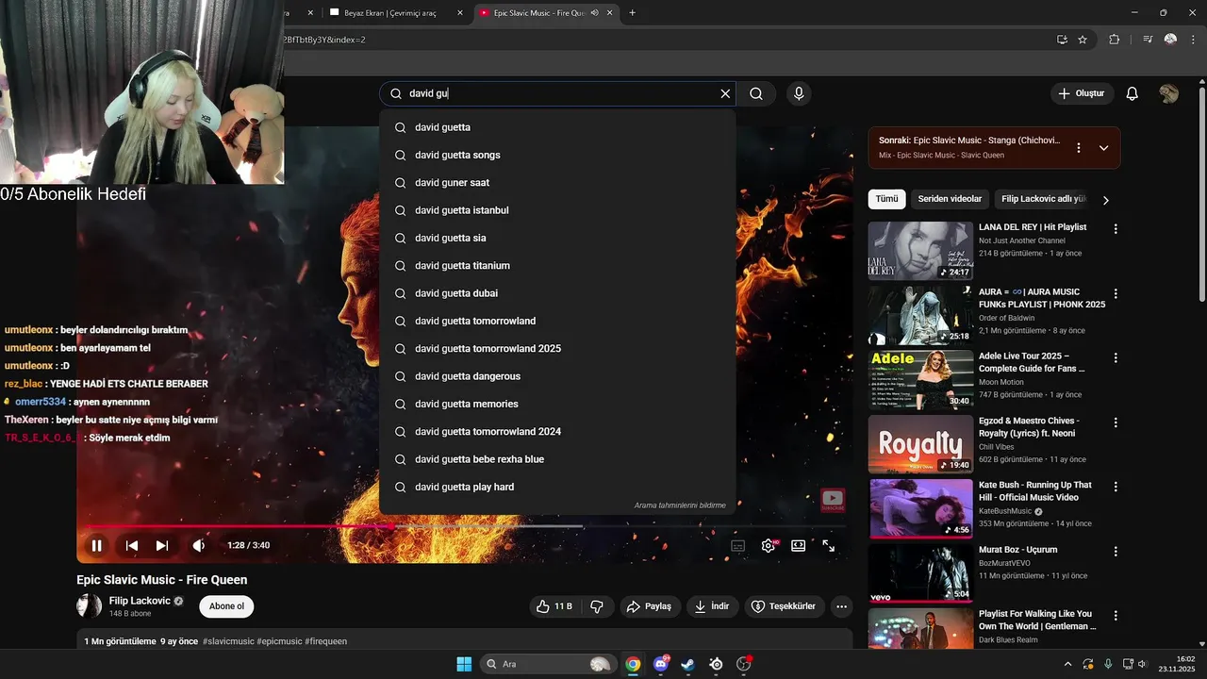The image size is (1207, 679).
Task: Pick suggestion 'david guetta titanium'
Action: pos(557,265)
